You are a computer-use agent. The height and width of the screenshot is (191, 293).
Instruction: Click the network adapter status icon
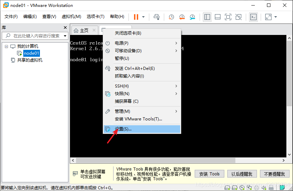(249, 188)
